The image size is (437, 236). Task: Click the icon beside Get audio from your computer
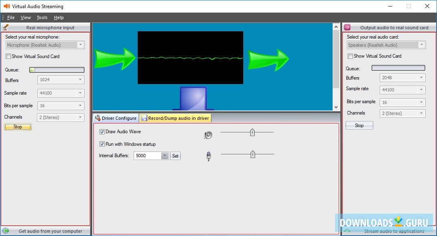click(6, 231)
